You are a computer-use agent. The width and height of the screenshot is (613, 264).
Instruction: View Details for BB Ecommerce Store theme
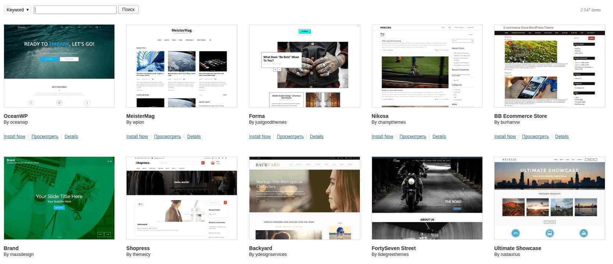(562, 137)
